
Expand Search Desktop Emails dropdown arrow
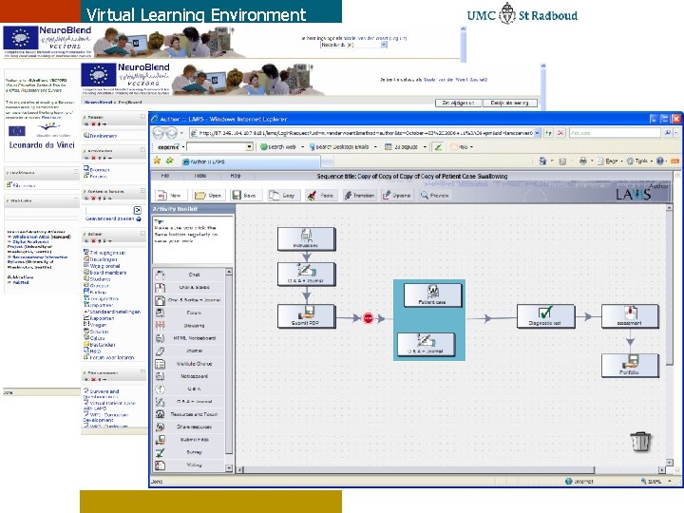pos(375,147)
